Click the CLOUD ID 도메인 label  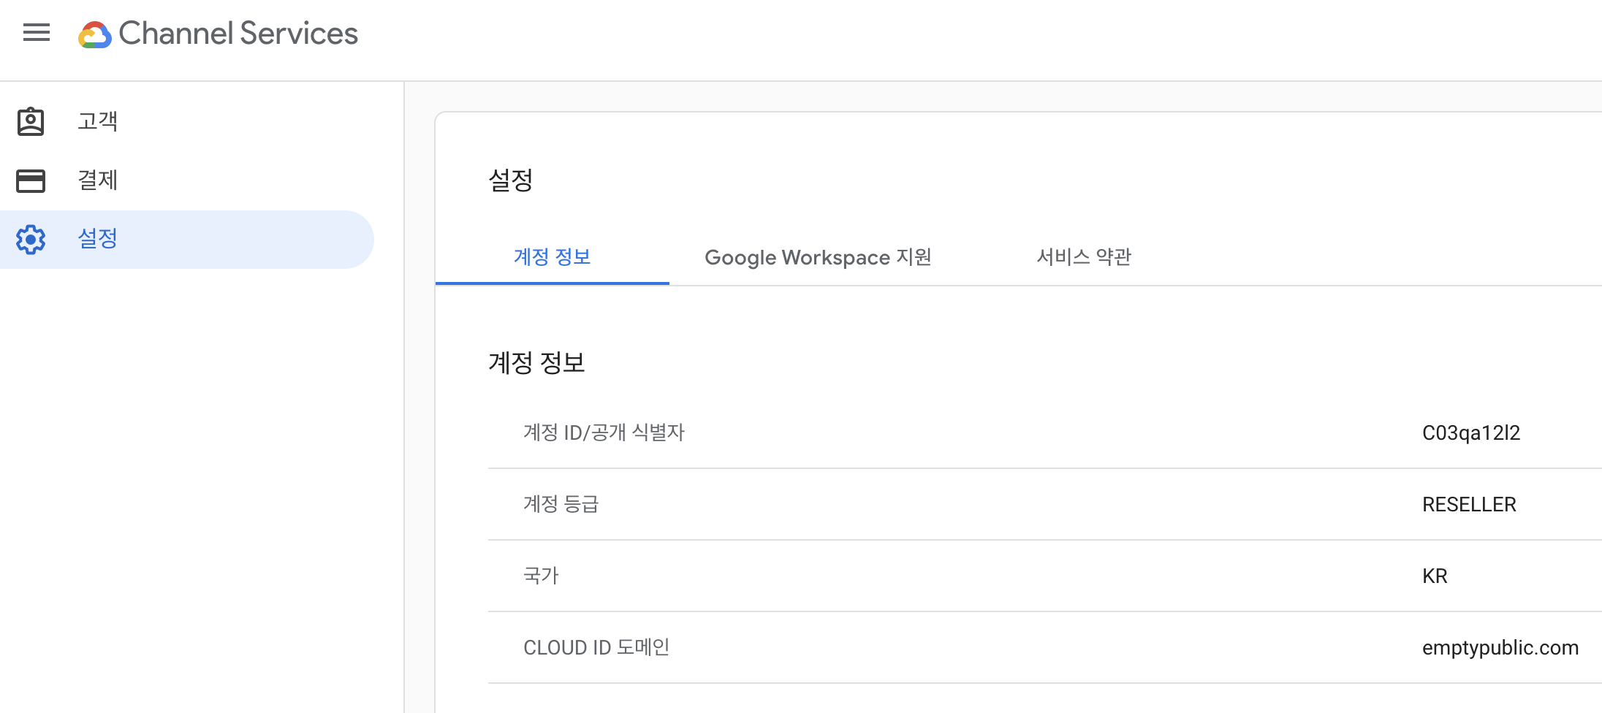coord(596,647)
